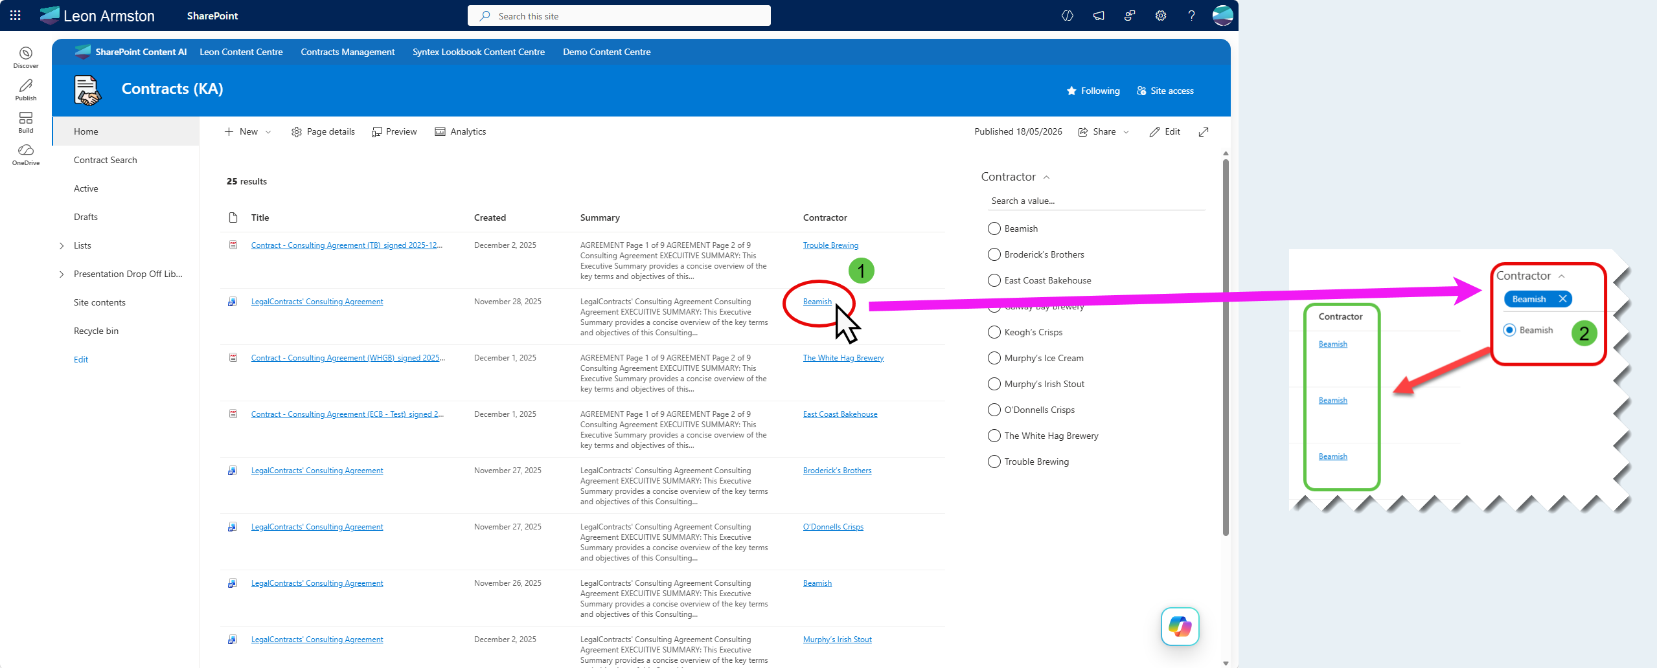
Task: Click Word icon of November 28 agreement row
Action: click(x=233, y=301)
